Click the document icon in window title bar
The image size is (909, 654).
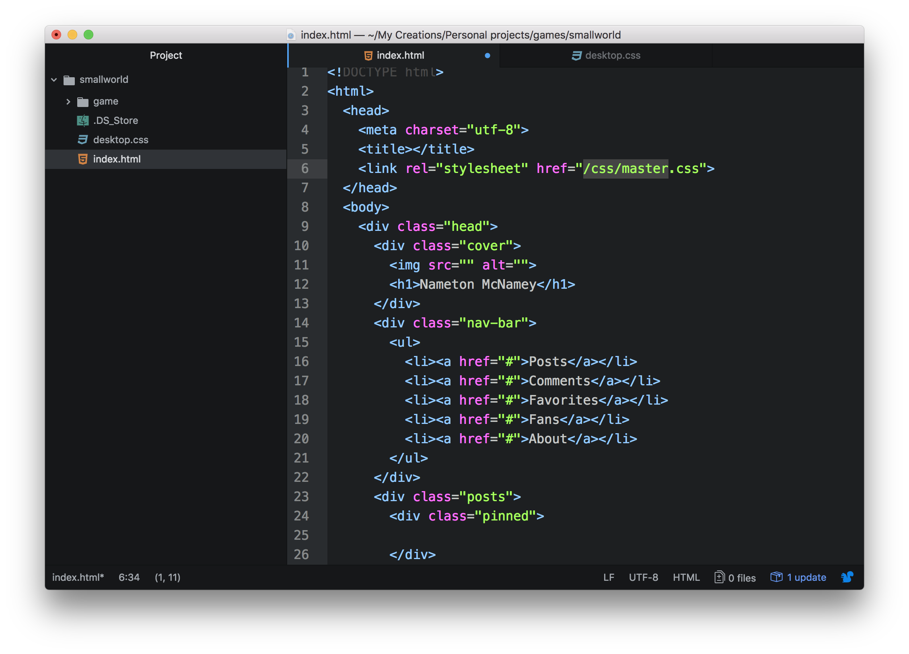(x=291, y=35)
